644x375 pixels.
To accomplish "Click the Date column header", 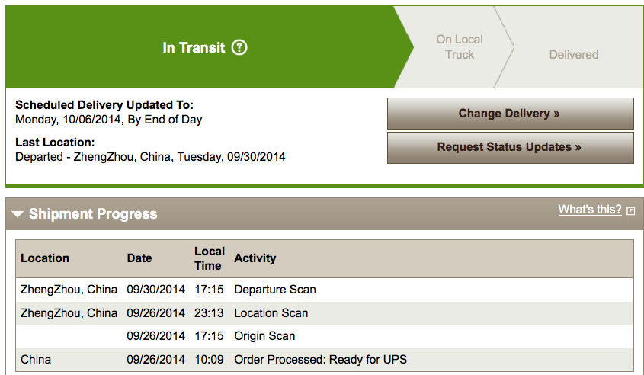I will coord(139,258).
